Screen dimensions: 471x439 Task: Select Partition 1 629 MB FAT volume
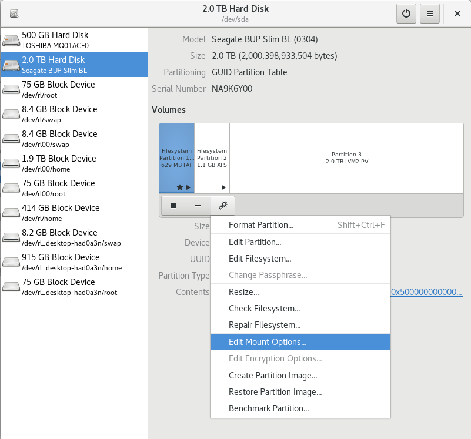176,158
